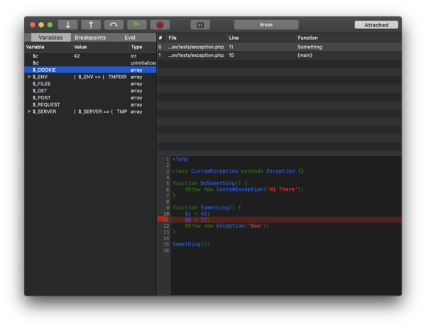Click the small inspector icon in toolbar

(200, 25)
